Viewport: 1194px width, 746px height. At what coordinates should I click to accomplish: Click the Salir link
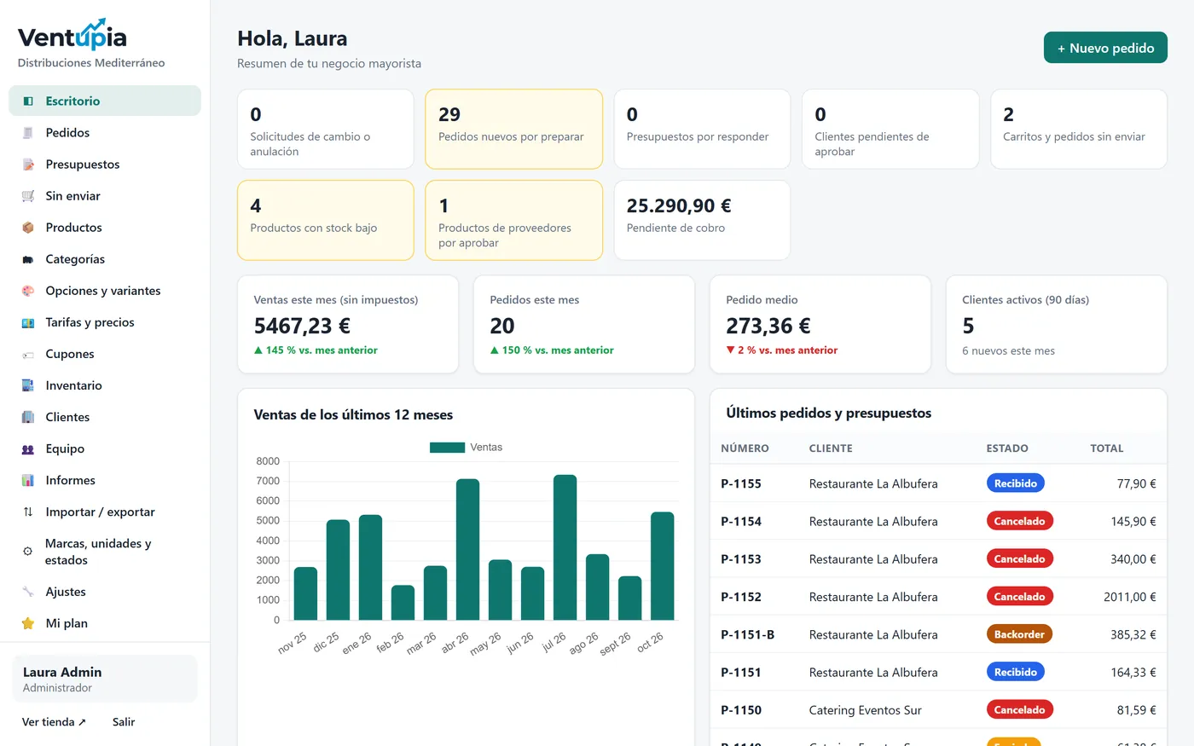[124, 721]
